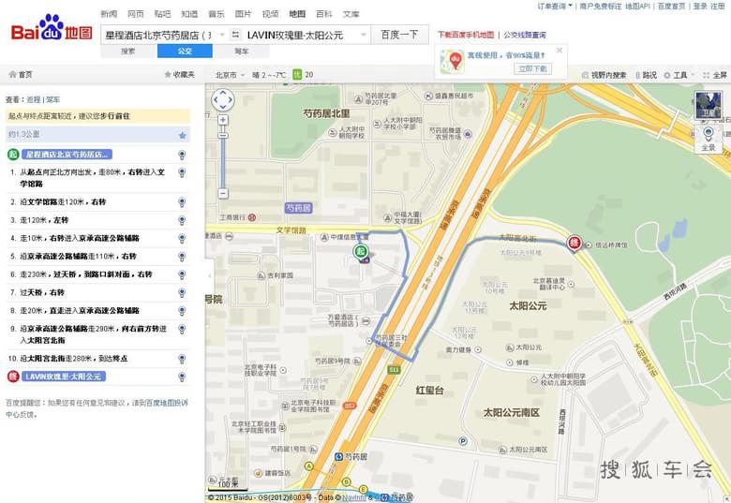Click the 芍药居 subway station label
731x503 pixels.
(351, 457)
